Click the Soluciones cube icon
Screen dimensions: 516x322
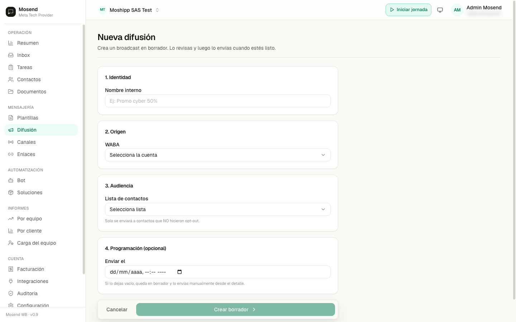tap(11, 192)
